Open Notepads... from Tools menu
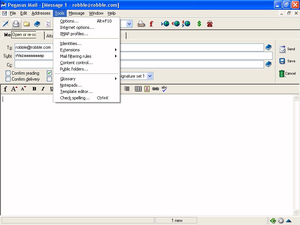The width and height of the screenshot is (300, 225). point(87,85)
